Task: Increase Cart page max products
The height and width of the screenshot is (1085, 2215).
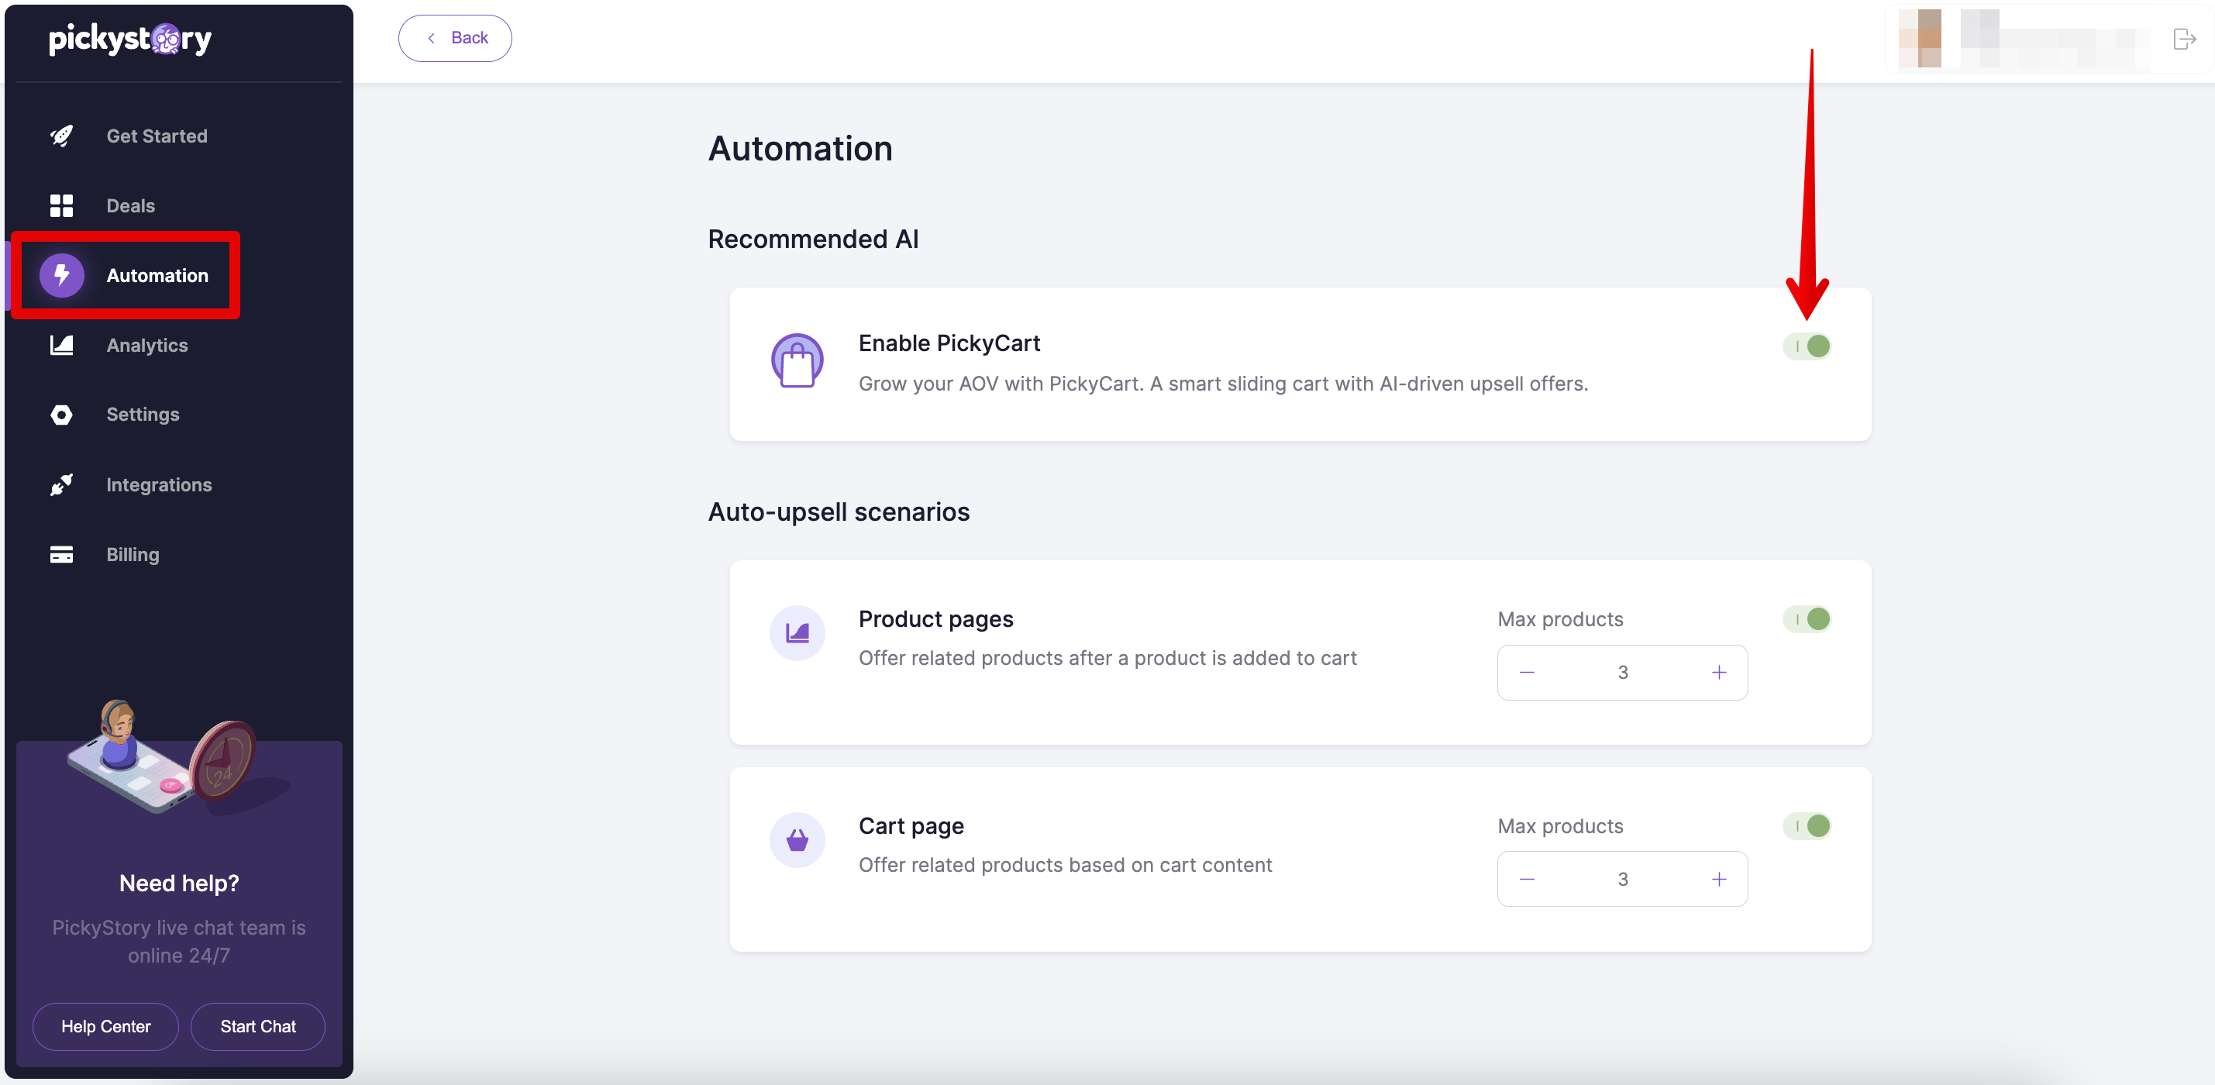Action: point(1719,879)
